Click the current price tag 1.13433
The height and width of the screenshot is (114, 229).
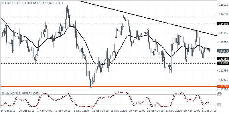(223, 51)
